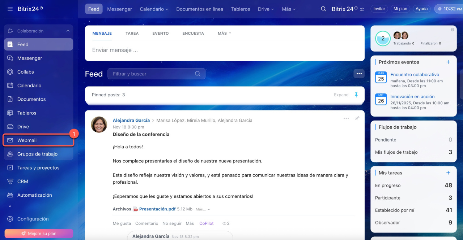Expand the MÁS dropdown in message composer

click(x=224, y=33)
